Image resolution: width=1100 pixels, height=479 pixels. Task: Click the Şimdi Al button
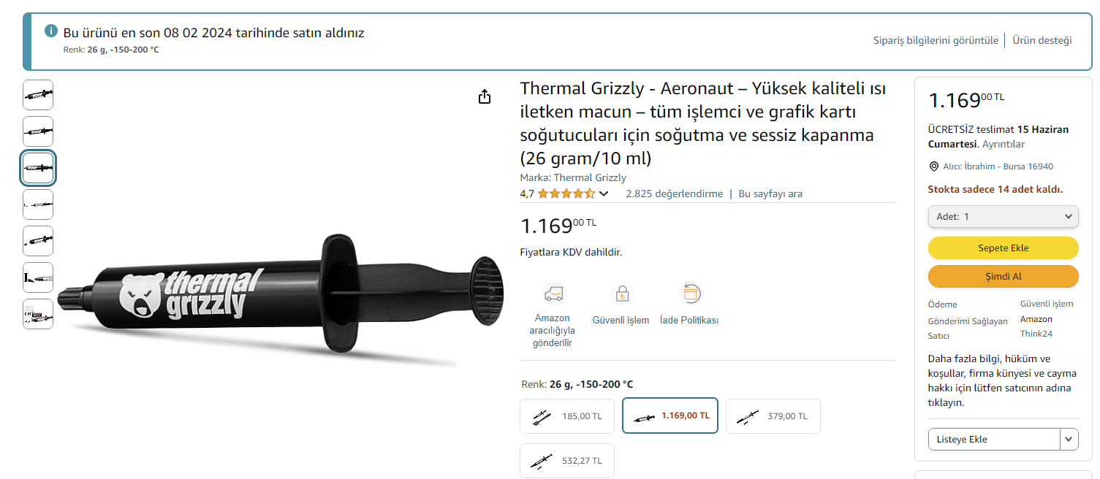[x=1003, y=277]
